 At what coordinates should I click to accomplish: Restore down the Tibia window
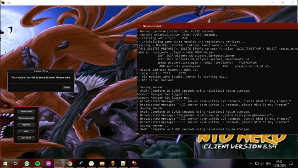[x=282, y=3]
